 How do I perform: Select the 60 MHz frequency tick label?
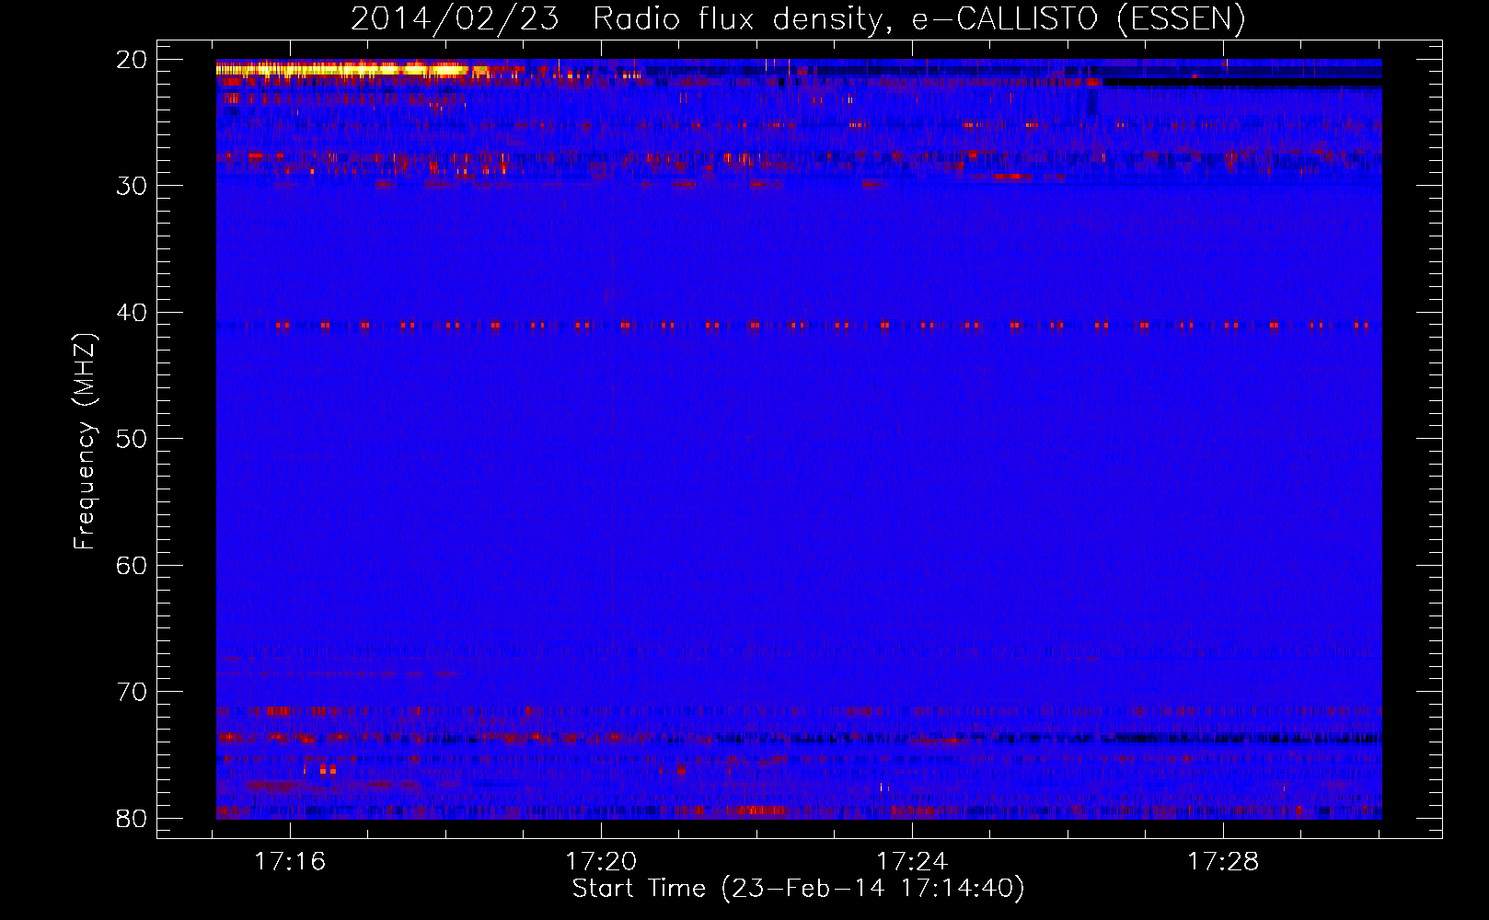(x=133, y=566)
